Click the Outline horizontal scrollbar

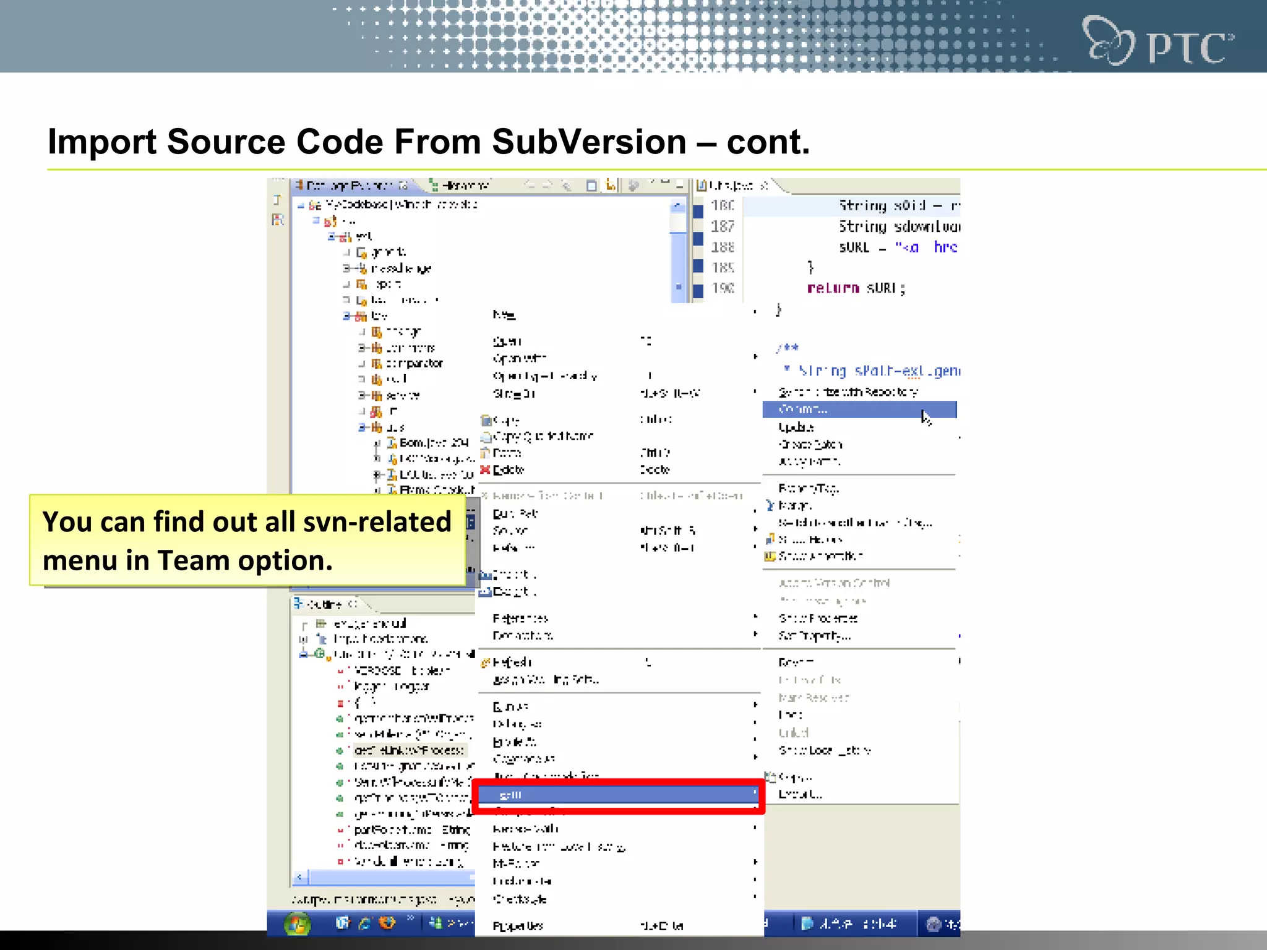pyautogui.click(x=392, y=878)
